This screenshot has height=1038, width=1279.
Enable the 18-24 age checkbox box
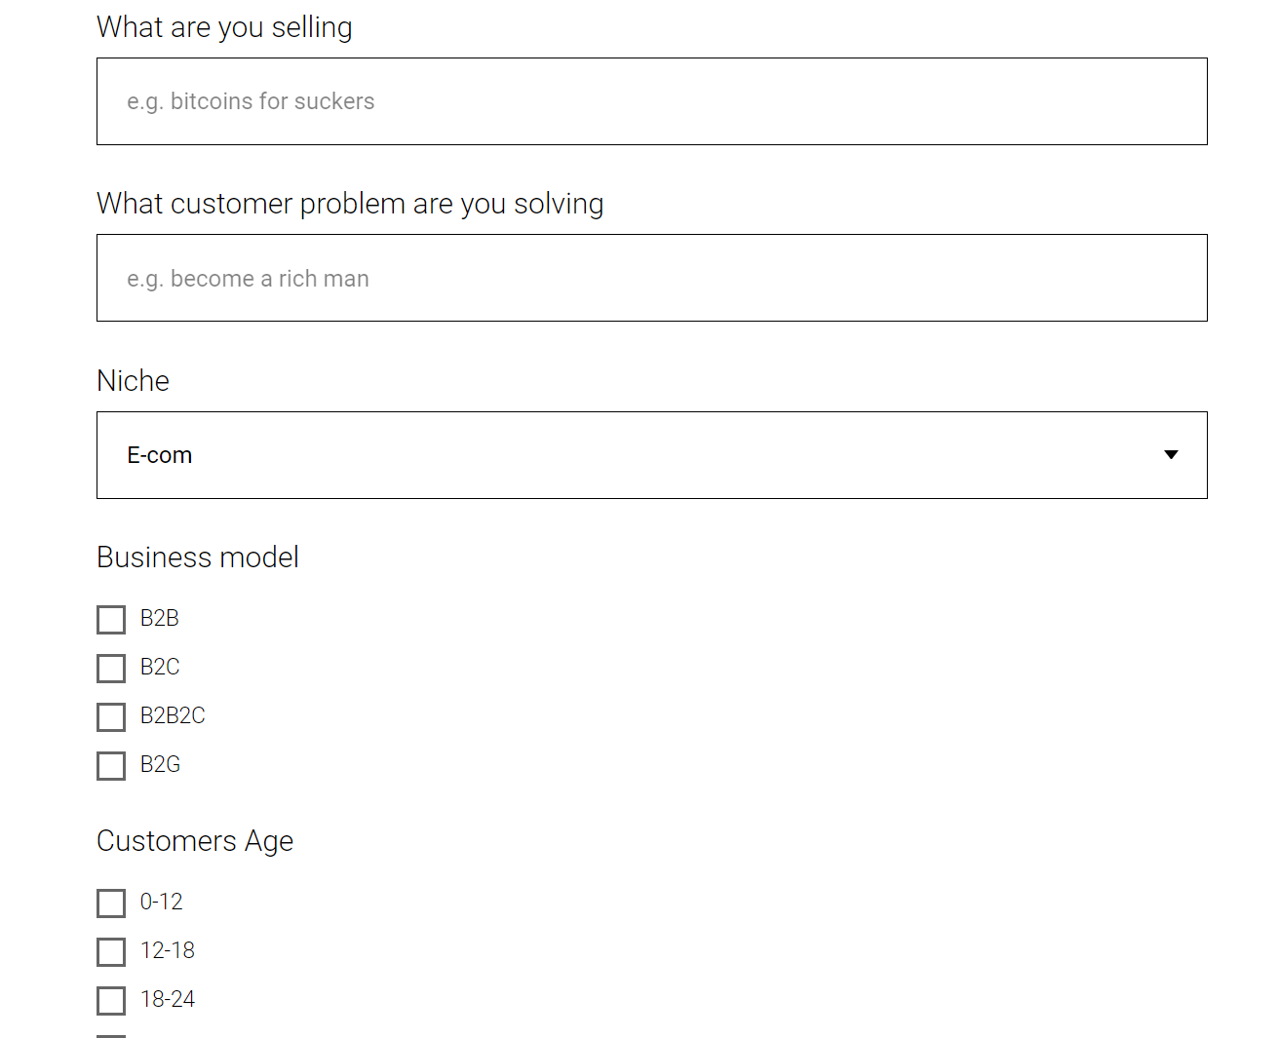pyautogui.click(x=111, y=1001)
